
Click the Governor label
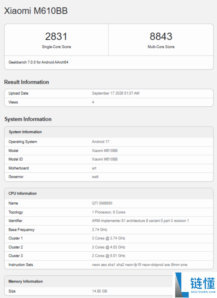pyautogui.click(x=16, y=177)
